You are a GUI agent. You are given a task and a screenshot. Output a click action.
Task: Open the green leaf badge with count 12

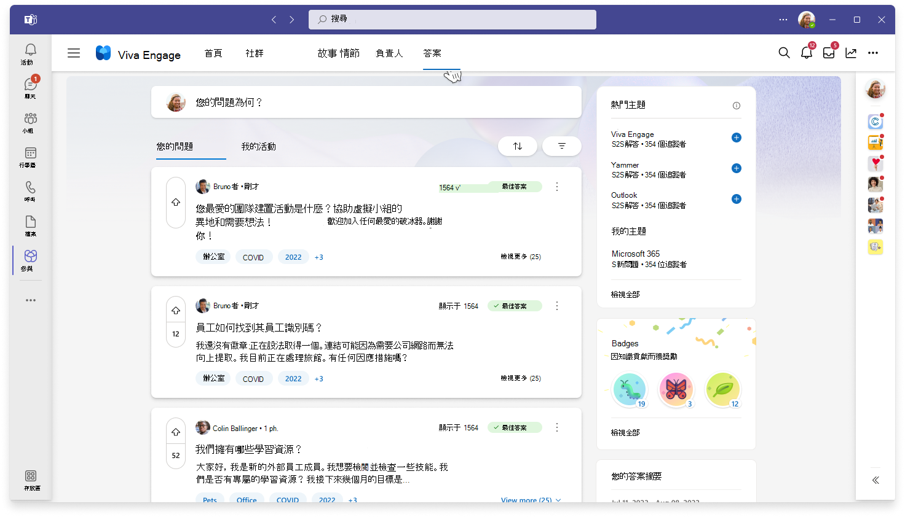[x=723, y=389]
